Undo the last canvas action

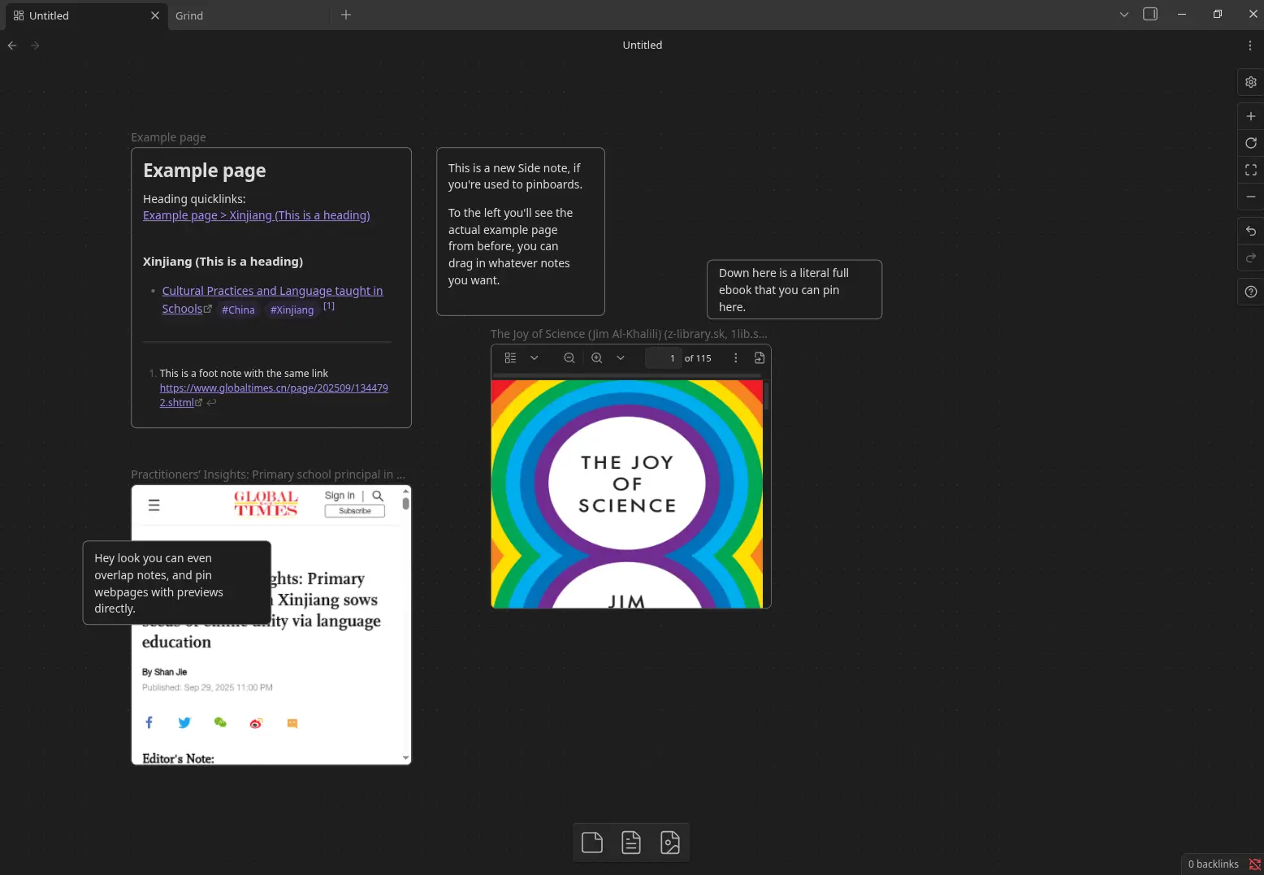[x=1251, y=231]
